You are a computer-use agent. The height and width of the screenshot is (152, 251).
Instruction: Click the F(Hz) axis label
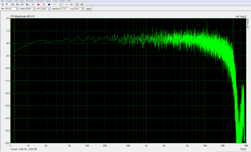(x=243, y=149)
